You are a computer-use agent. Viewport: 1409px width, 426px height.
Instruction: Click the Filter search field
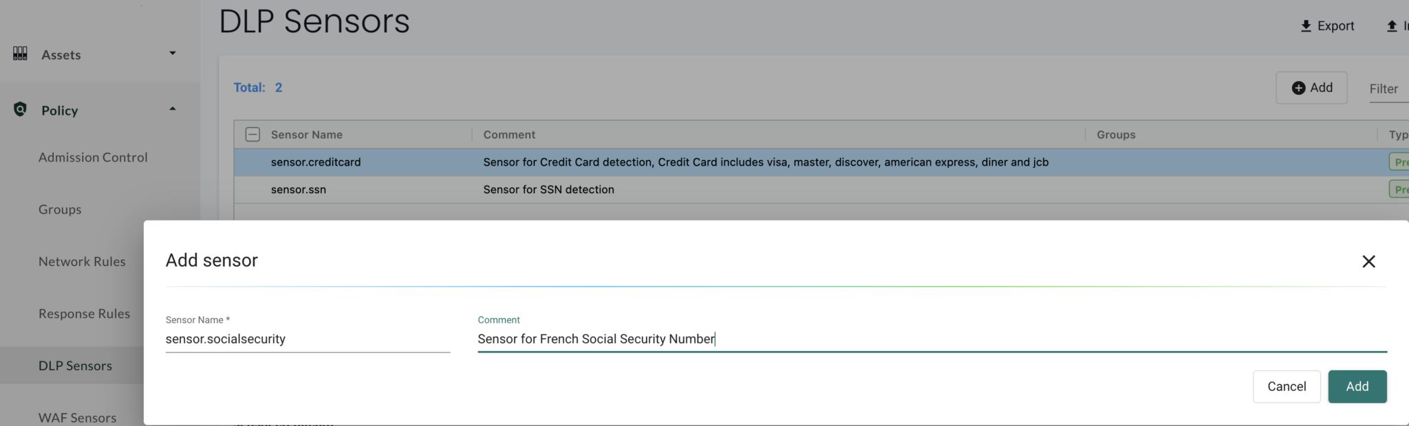pos(1388,89)
